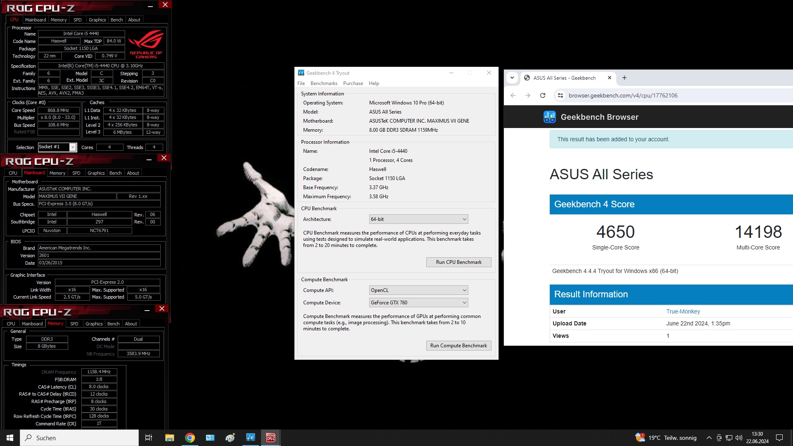Open Geekbench Help menu
This screenshot has width=793, height=446.
point(374,83)
